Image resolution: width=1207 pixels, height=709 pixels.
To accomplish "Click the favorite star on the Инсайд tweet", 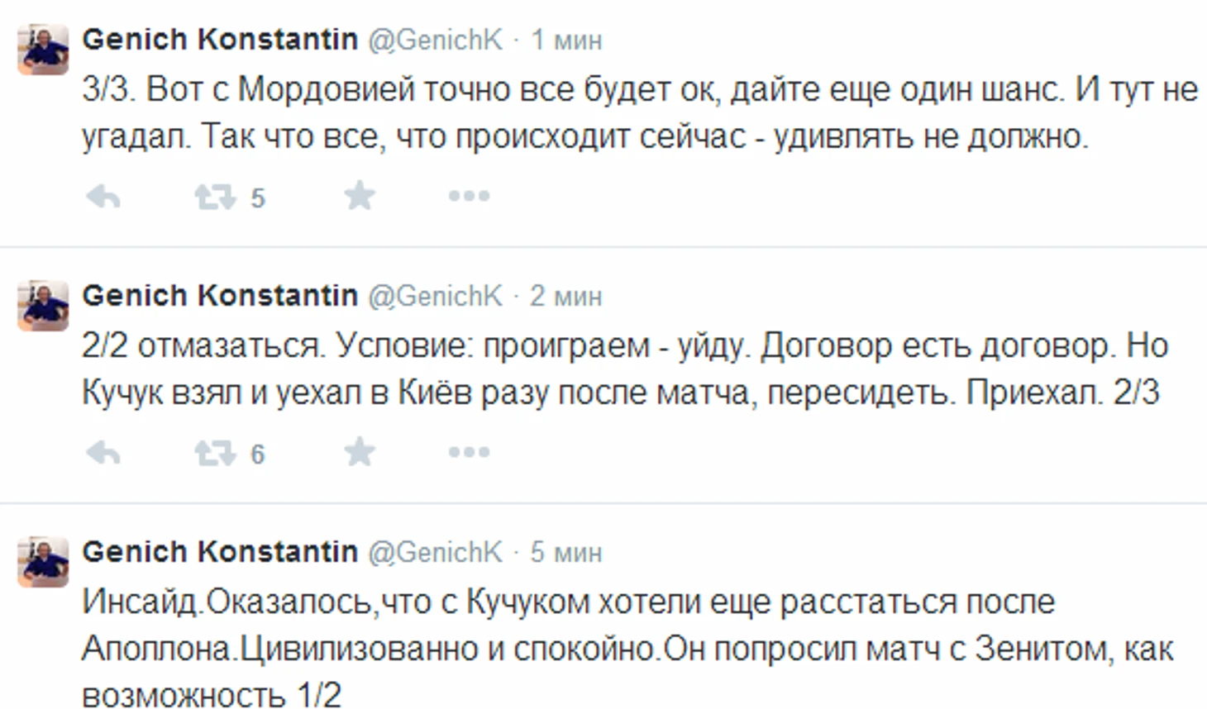I will [359, 707].
